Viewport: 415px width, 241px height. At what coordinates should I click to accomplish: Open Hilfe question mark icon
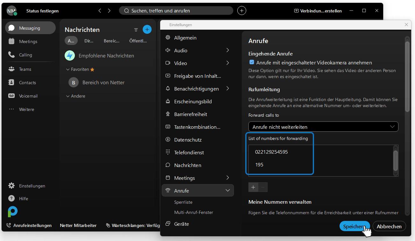tap(11, 198)
